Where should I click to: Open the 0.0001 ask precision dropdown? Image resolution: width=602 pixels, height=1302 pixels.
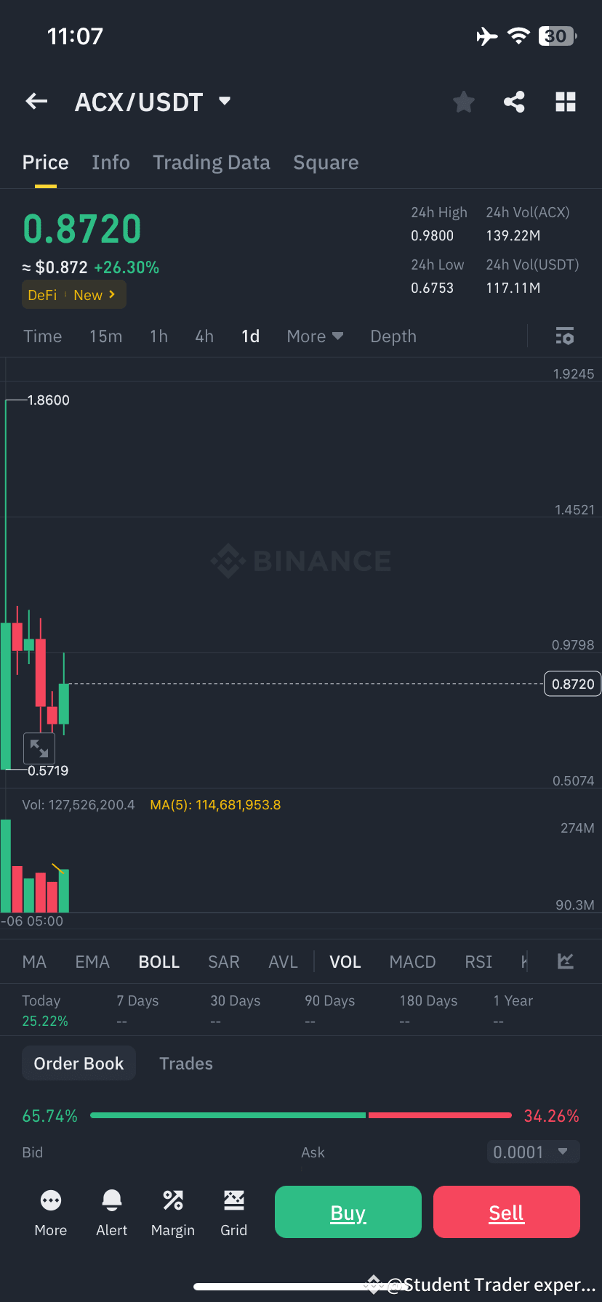(x=532, y=1152)
